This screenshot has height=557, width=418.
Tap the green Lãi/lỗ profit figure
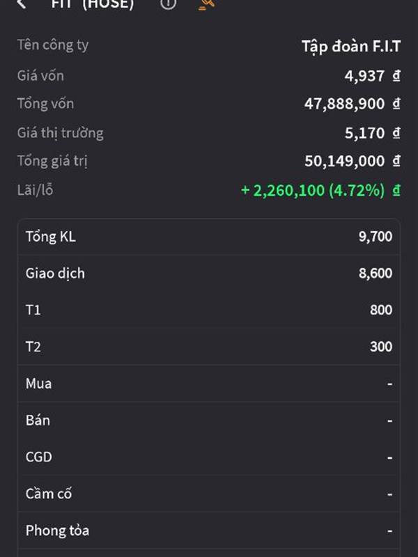point(313,190)
